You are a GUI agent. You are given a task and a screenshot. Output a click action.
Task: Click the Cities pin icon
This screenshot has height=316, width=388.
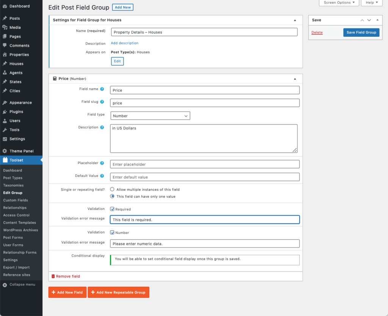point(5,91)
